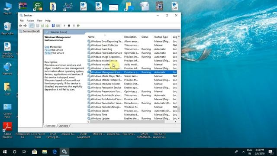The width and height of the screenshot is (277, 156).
Task: Click the Pause Service toolbar icon
Action: (x=74, y=26)
